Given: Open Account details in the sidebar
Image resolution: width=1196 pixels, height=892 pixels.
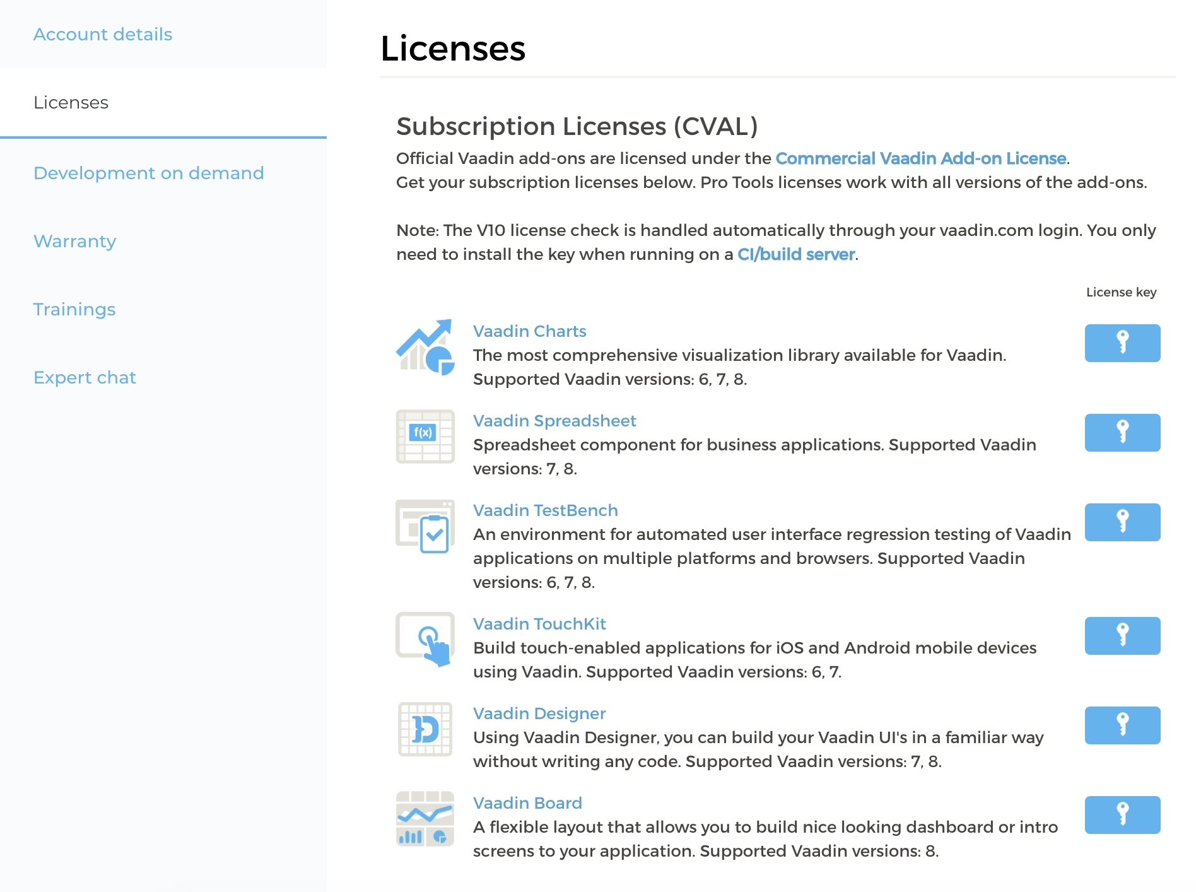Looking at the screenshot, I should click(x=103, y=34).
